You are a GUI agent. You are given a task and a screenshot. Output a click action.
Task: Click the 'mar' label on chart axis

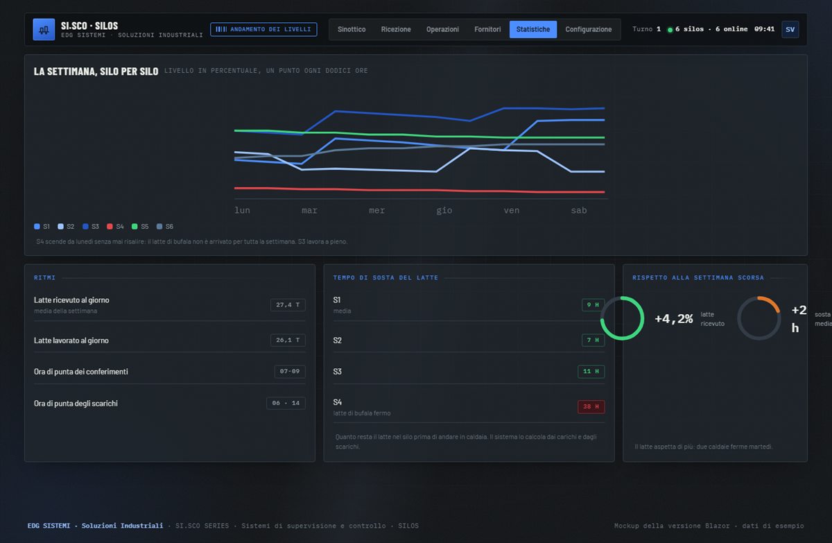click(x=309, y=210)
